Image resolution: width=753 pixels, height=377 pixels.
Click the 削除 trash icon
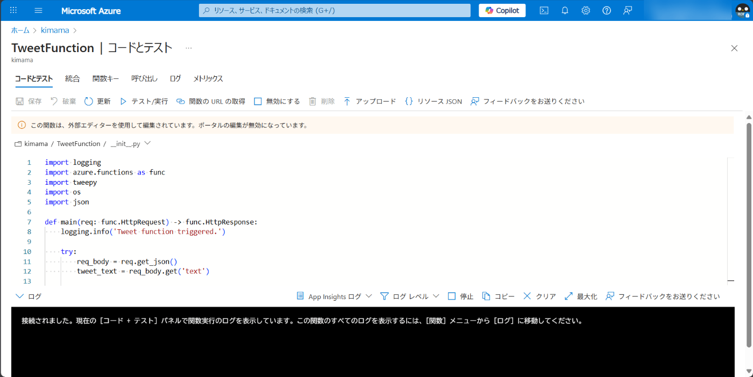tap(312, 101)
